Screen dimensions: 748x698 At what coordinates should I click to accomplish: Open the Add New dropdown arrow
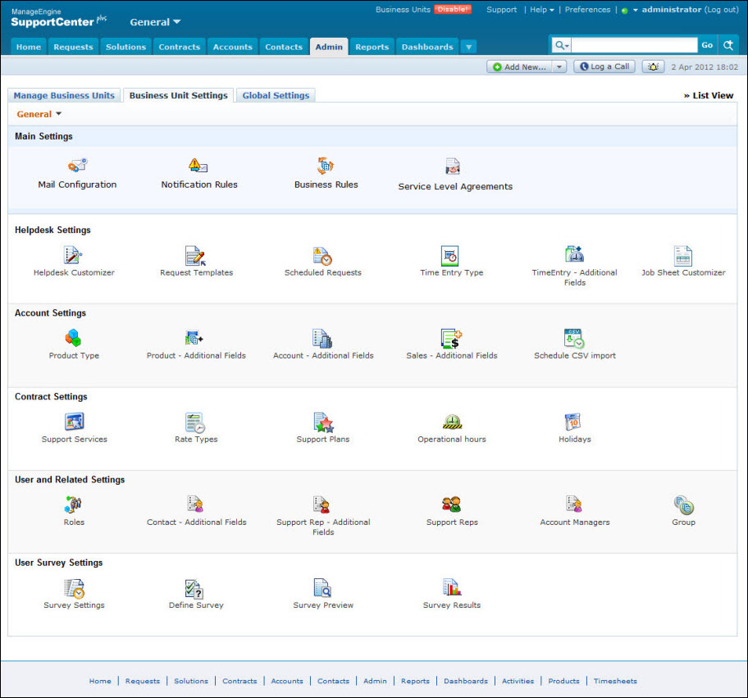tap(559, 66)
